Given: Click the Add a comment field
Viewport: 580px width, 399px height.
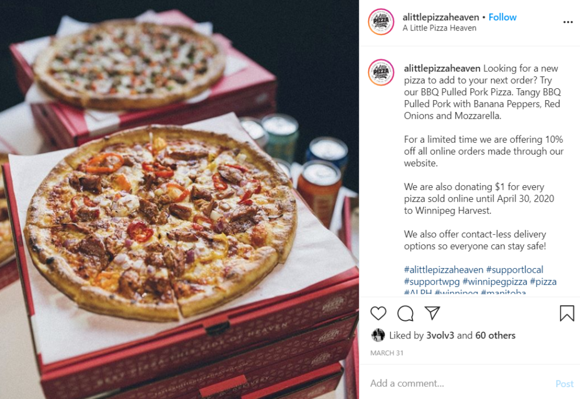Looking at the screenshot, I should click(x=459, y=383).
